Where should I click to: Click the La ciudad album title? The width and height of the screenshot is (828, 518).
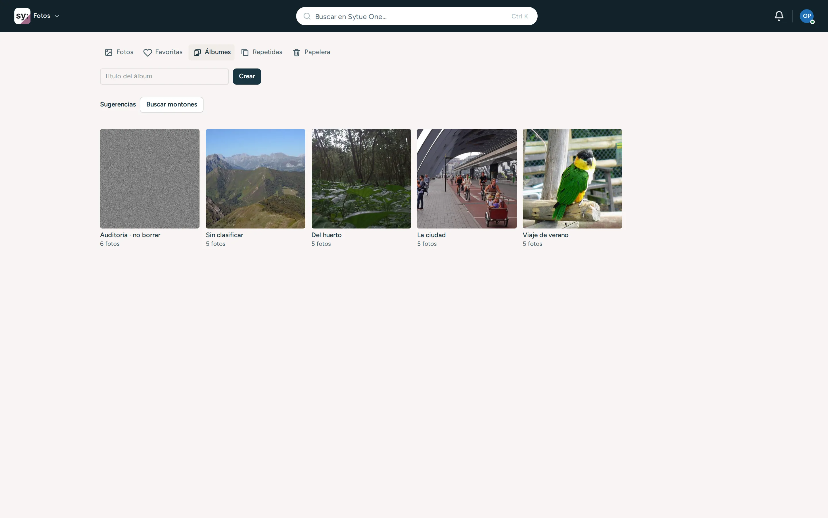coord(432,235)
